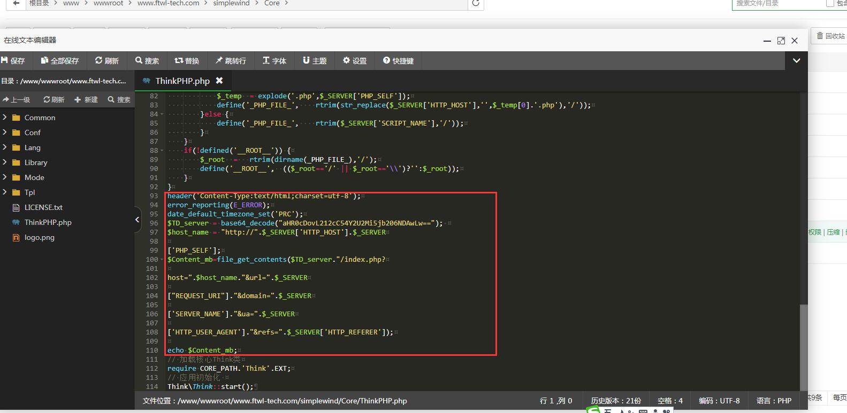Click the refresh icon beside breadcrumb path
The image size is (847, 413).
[x=476, y=4]
